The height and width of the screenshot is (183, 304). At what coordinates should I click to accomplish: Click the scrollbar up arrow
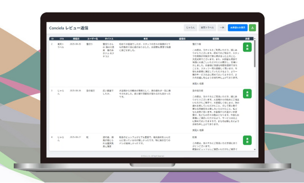[254, 38]
